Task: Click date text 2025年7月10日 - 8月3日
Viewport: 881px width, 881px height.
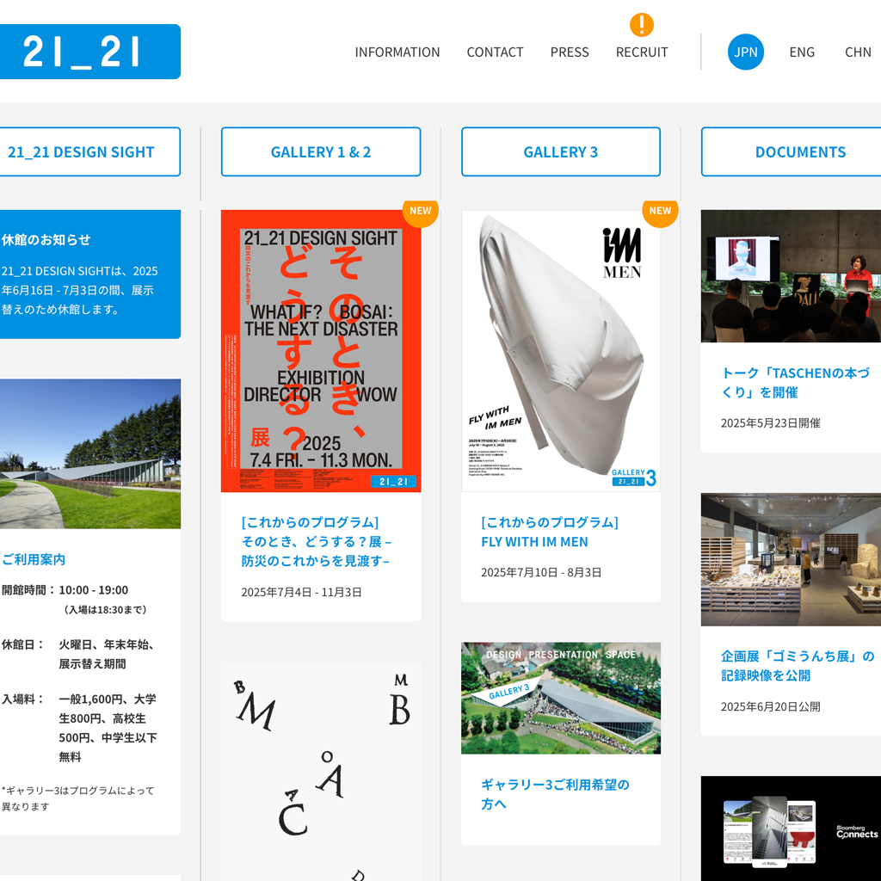Action: pyautogui.click(x=541, y=572)
